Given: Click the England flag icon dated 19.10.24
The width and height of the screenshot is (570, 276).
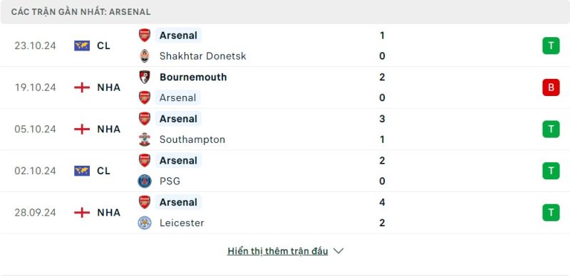Looking at the screenshot, I should (82, 87).
